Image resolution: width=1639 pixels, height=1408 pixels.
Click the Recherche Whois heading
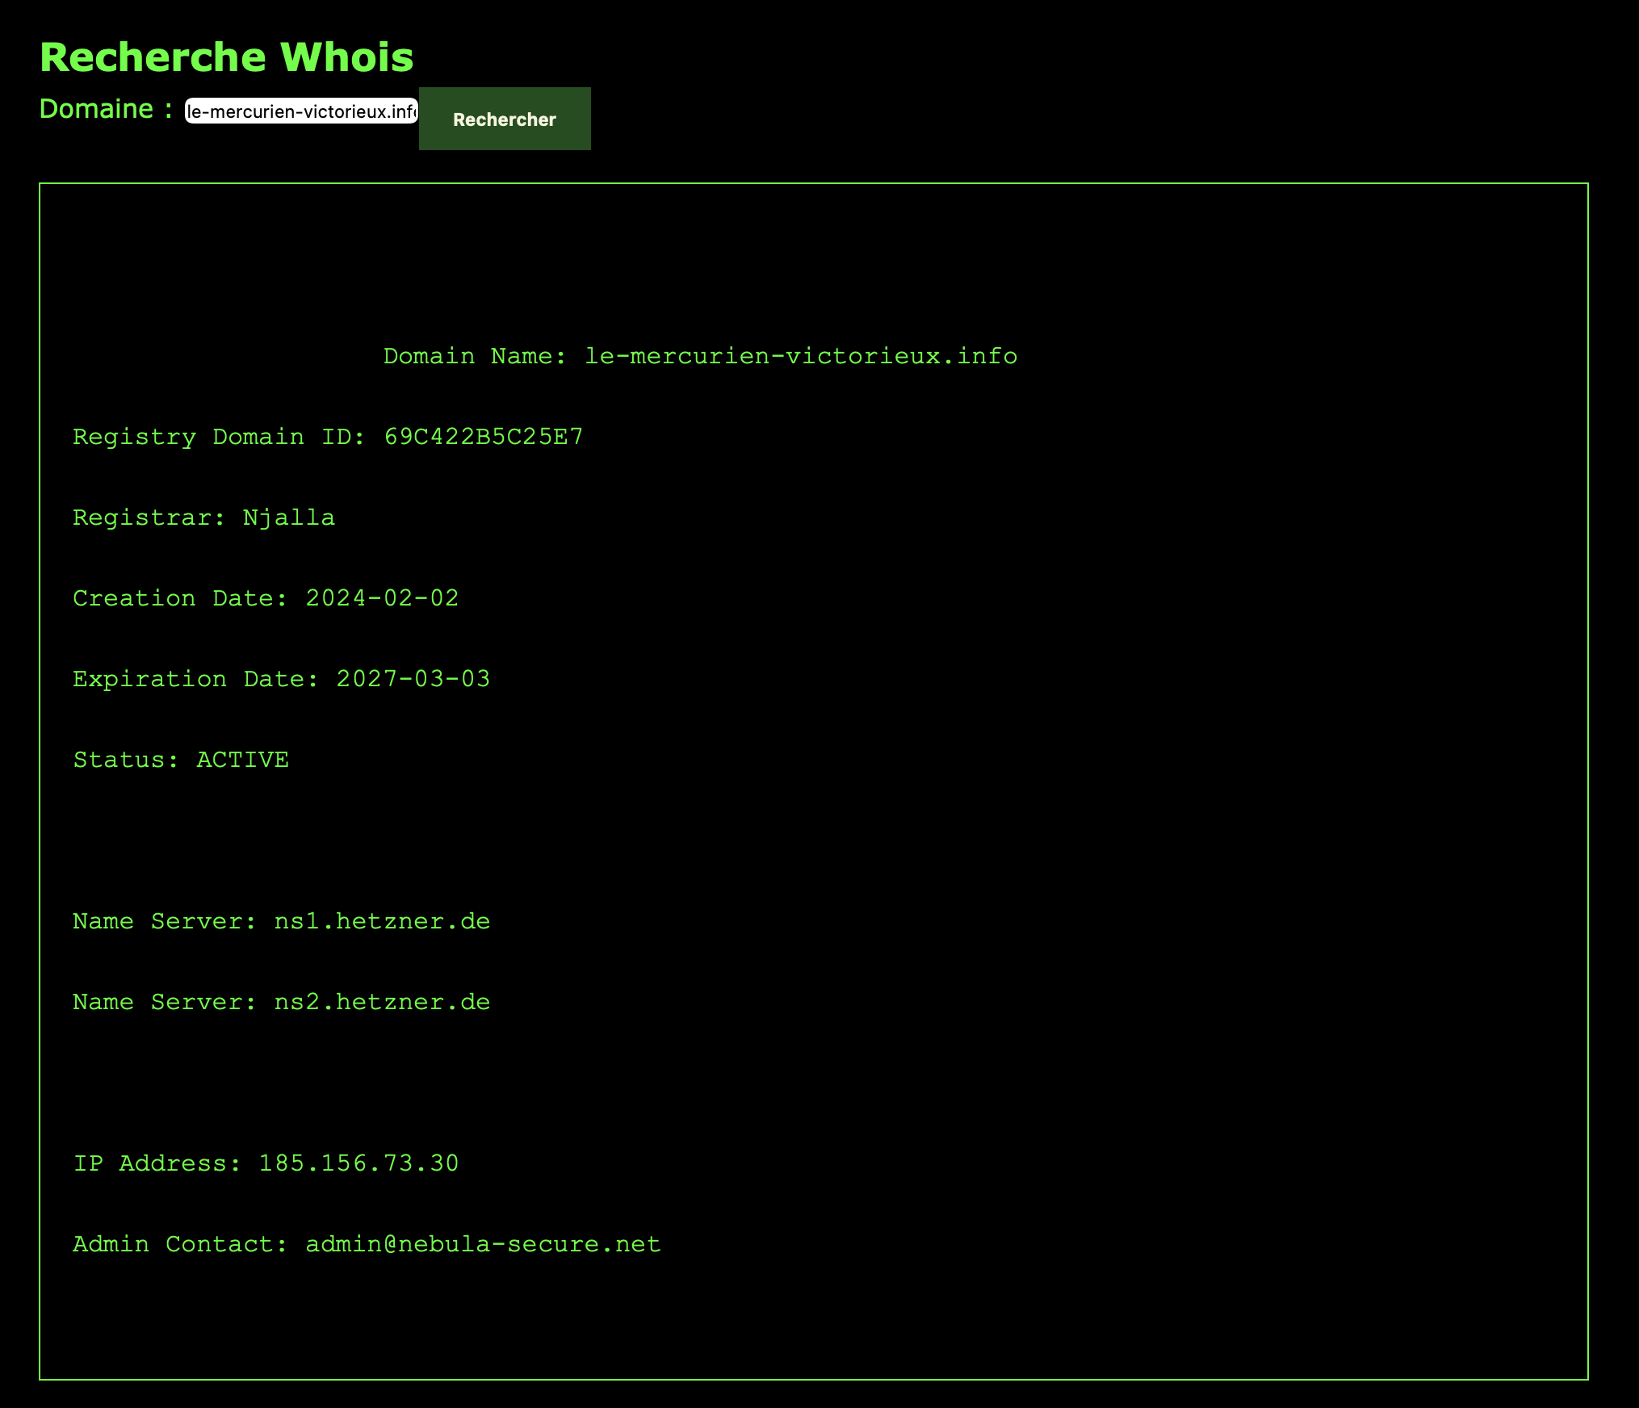pyautogui.click(x=226, y=57)
